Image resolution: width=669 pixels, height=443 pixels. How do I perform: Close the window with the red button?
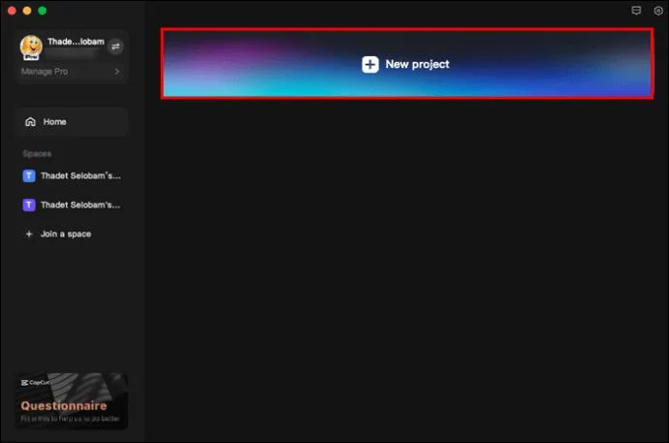click(12, 11)
